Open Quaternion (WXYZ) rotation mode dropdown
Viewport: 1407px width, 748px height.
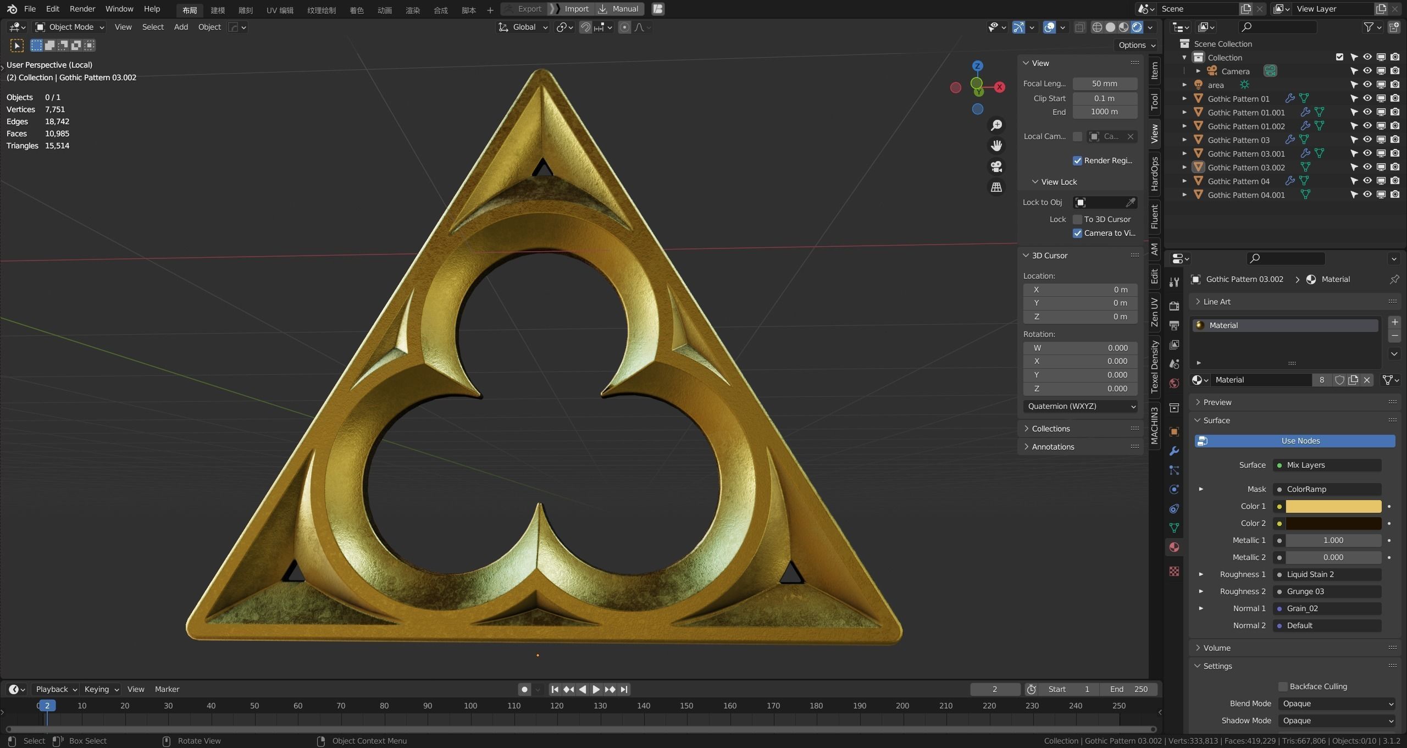tap(1080, 406)
